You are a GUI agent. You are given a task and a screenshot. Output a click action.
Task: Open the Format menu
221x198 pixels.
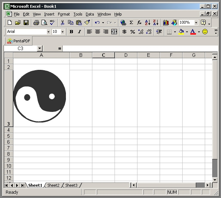(x=64, y=14)
